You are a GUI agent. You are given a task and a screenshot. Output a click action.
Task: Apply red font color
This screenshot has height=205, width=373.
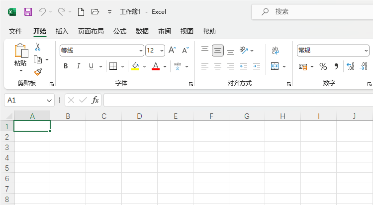[156, 66]
